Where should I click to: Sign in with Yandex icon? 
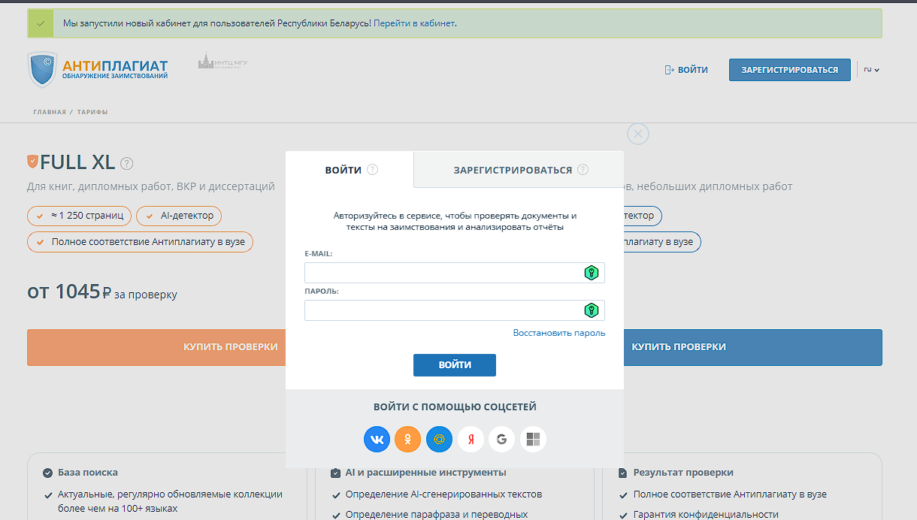(471, 439)
